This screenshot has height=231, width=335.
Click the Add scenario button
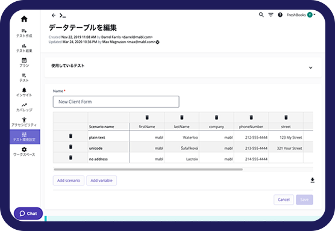69,180
